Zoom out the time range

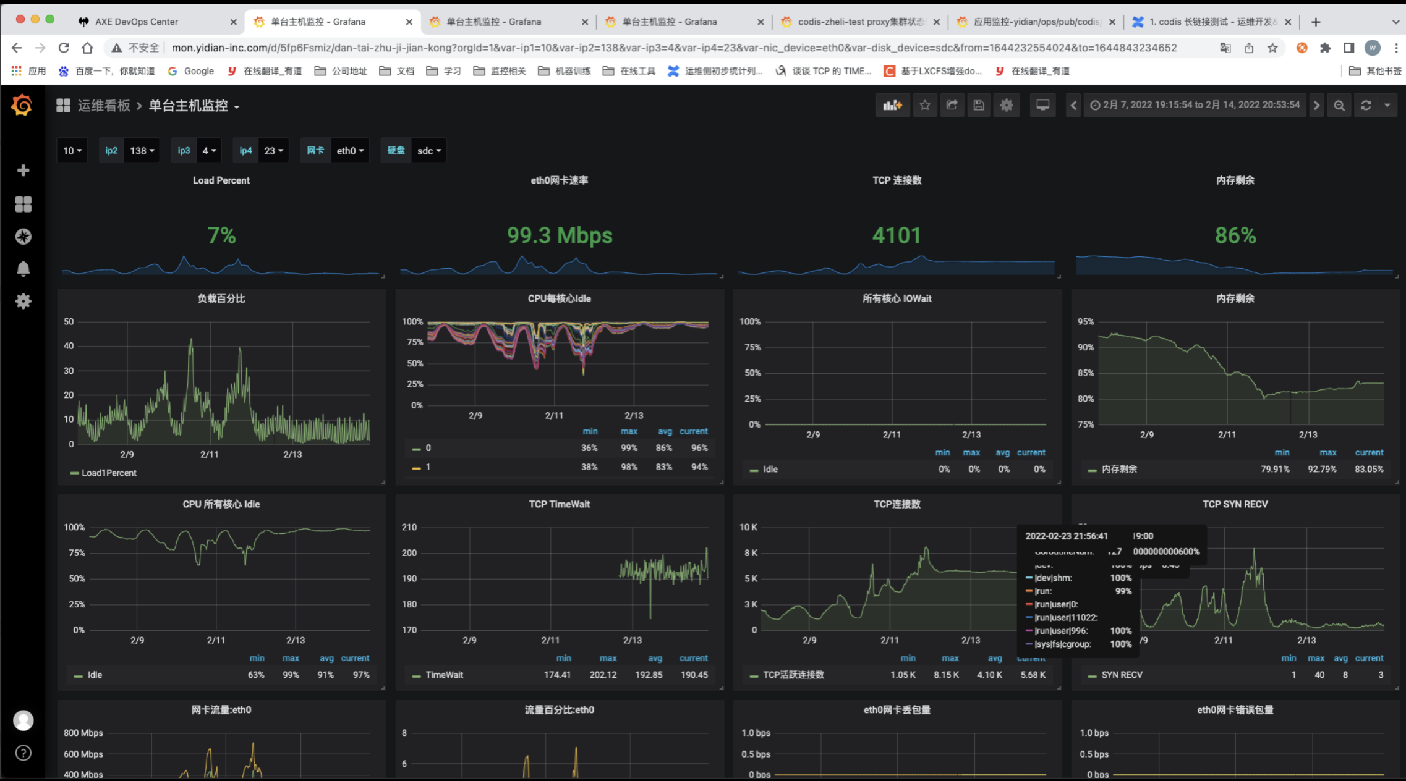1339,105
